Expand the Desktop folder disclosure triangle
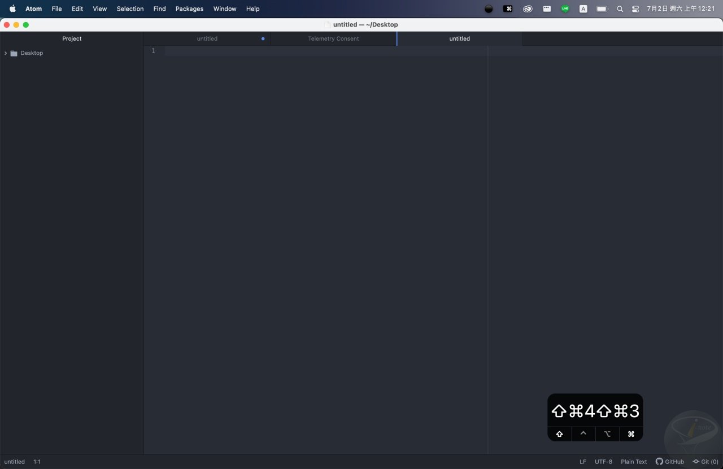723x469 pixels. tap(5, 52)
